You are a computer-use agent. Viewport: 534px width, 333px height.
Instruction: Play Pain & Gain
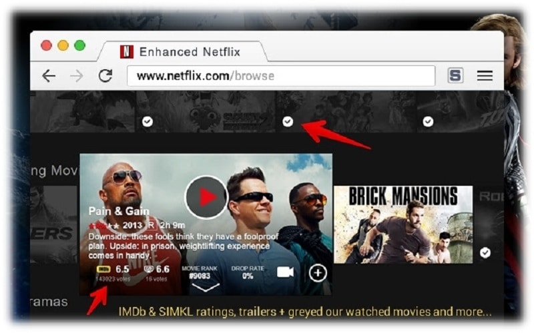[x=206, y=197]
